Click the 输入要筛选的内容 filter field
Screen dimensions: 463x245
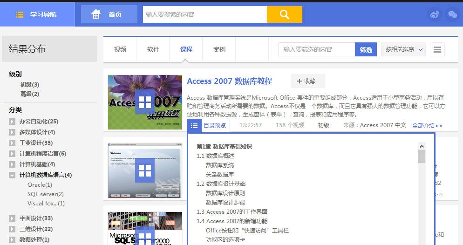(317, 49)
